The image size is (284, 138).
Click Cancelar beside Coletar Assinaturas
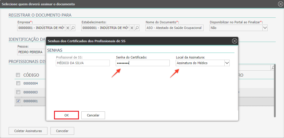point(62,131)
